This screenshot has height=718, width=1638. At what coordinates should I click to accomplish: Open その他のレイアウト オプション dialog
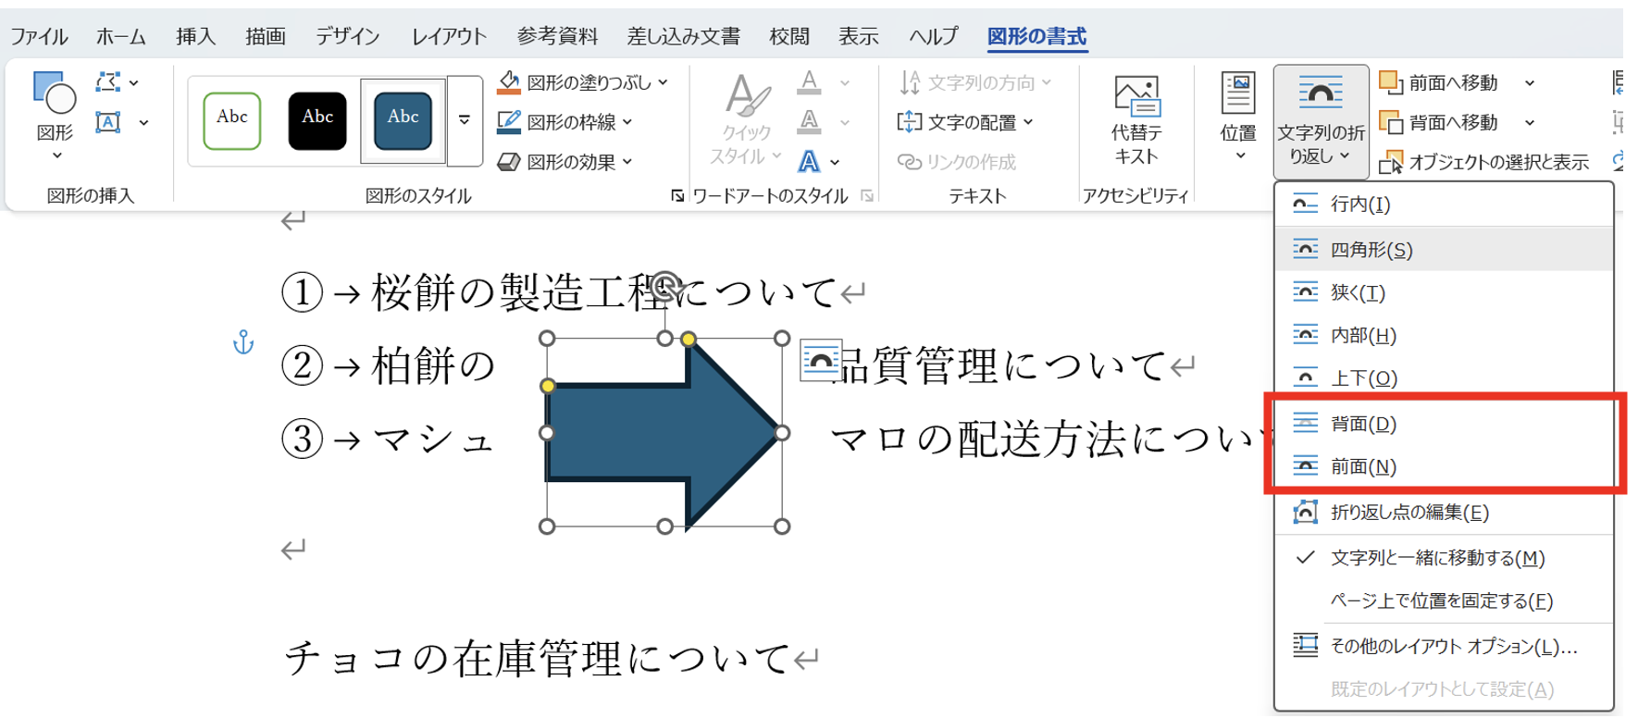(x=1453, y=646)
